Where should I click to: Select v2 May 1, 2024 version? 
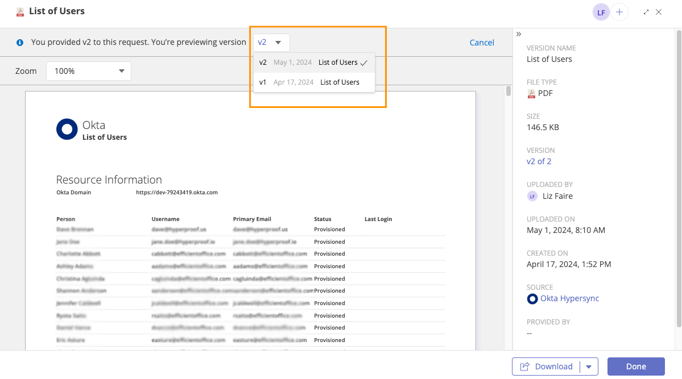[314, 63]
